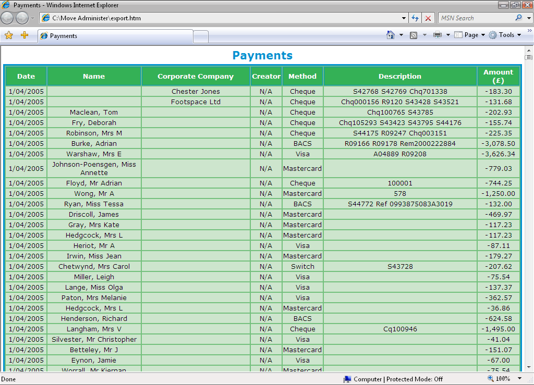
Task: Click the RSS feeds icon
Action: point(414,35)
